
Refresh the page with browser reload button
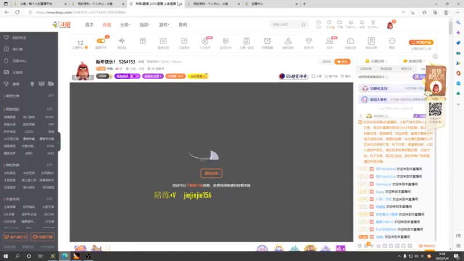[x=17, y=12]
